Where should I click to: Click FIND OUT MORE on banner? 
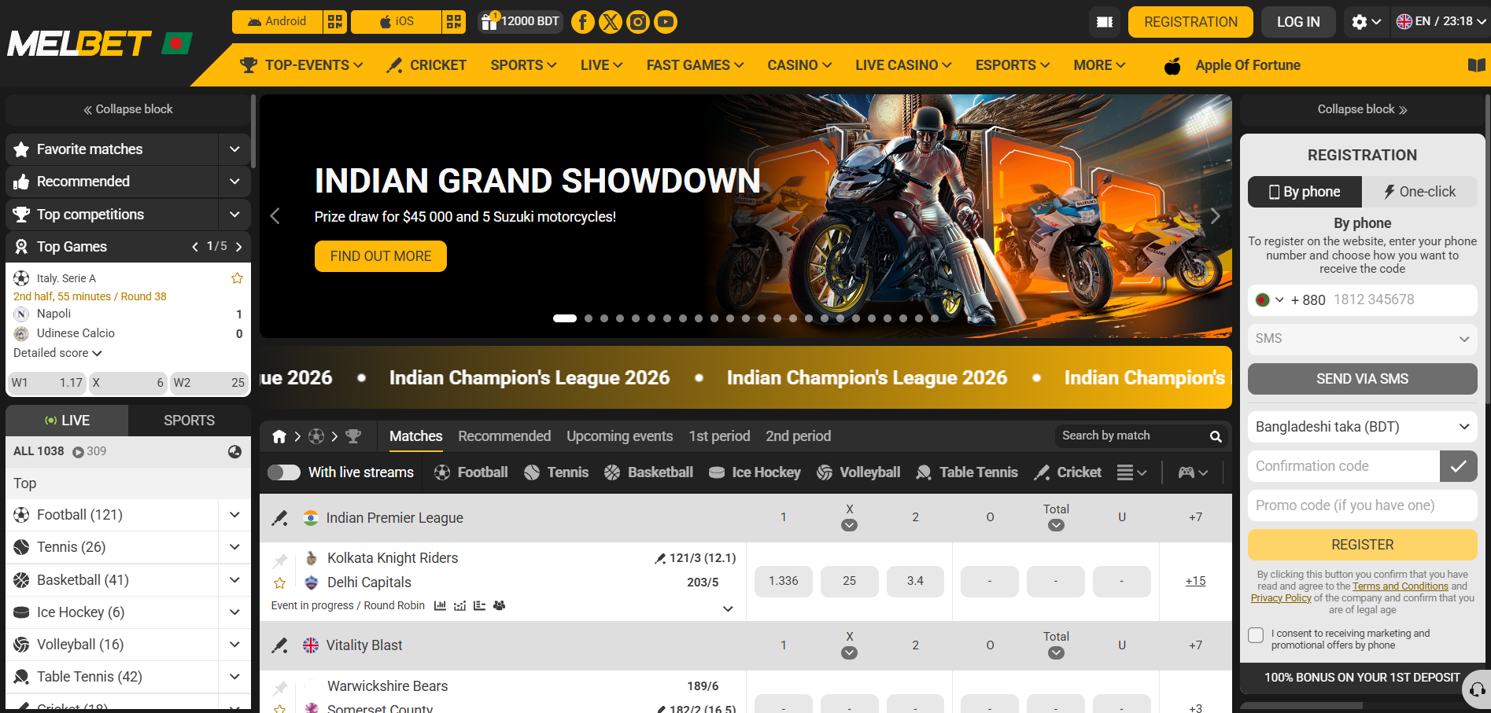point(381,256)
